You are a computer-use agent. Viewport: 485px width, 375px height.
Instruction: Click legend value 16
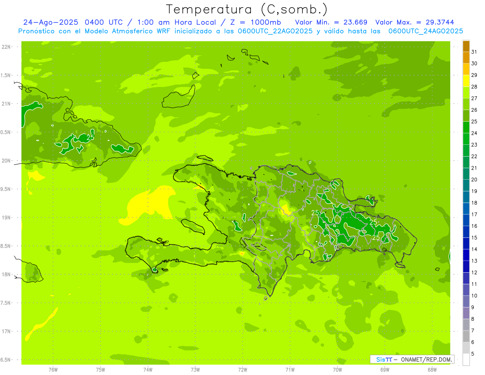474,226
